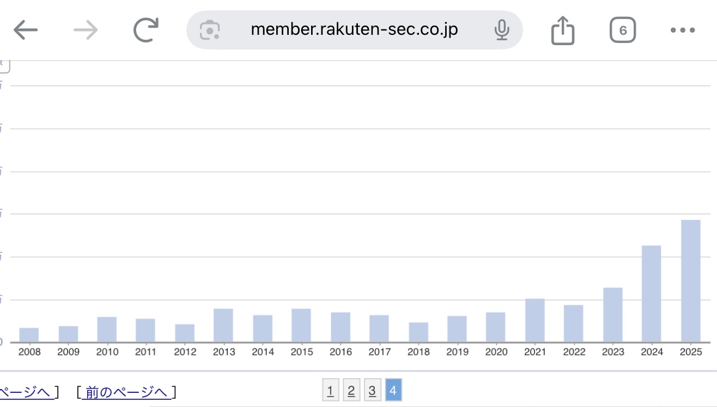Screen dimensions: 717x407
Task: Reload the page with refresh icon
Action: coord(146,30)
